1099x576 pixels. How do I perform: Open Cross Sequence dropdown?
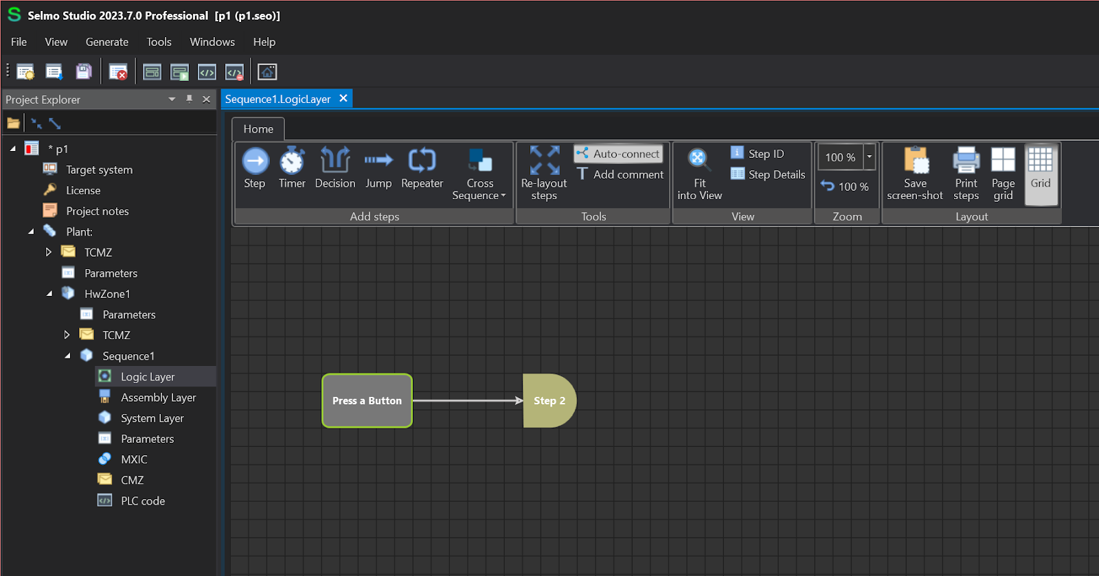click(x=479, y=175)
